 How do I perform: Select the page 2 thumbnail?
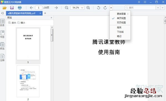point(28,81)
